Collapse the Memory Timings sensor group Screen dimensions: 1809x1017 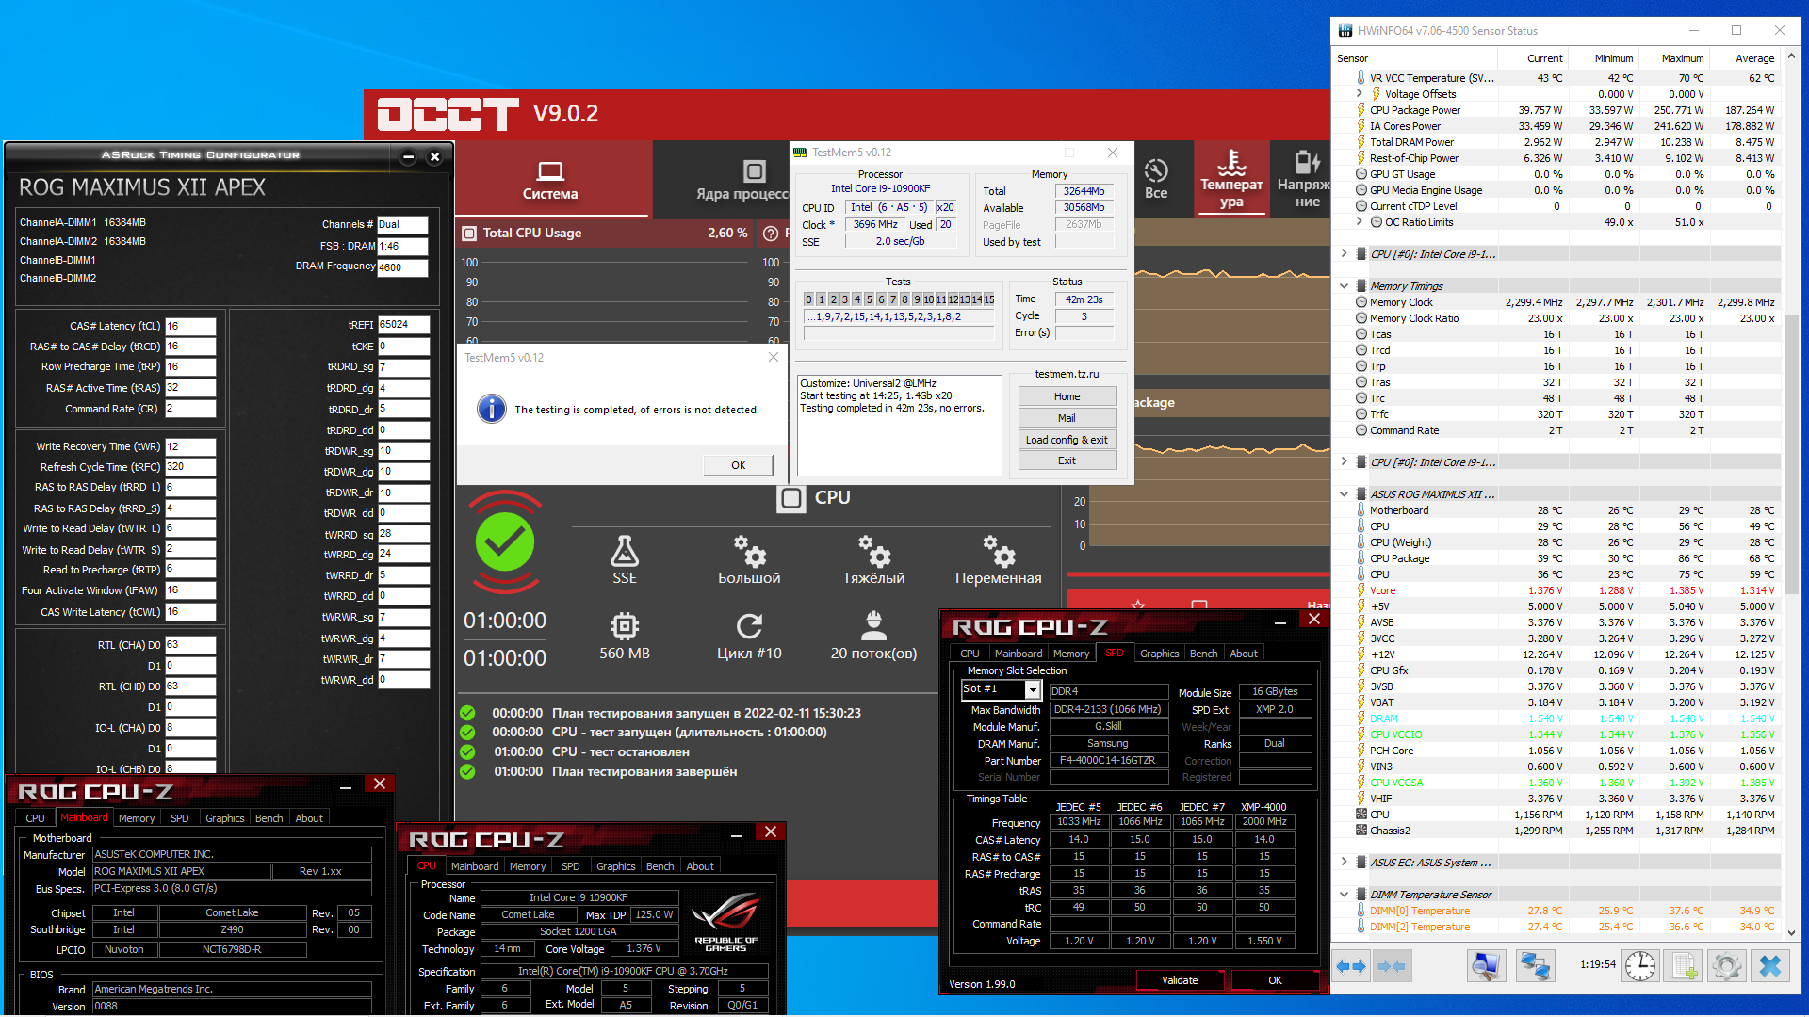[x=1345, y=286]
